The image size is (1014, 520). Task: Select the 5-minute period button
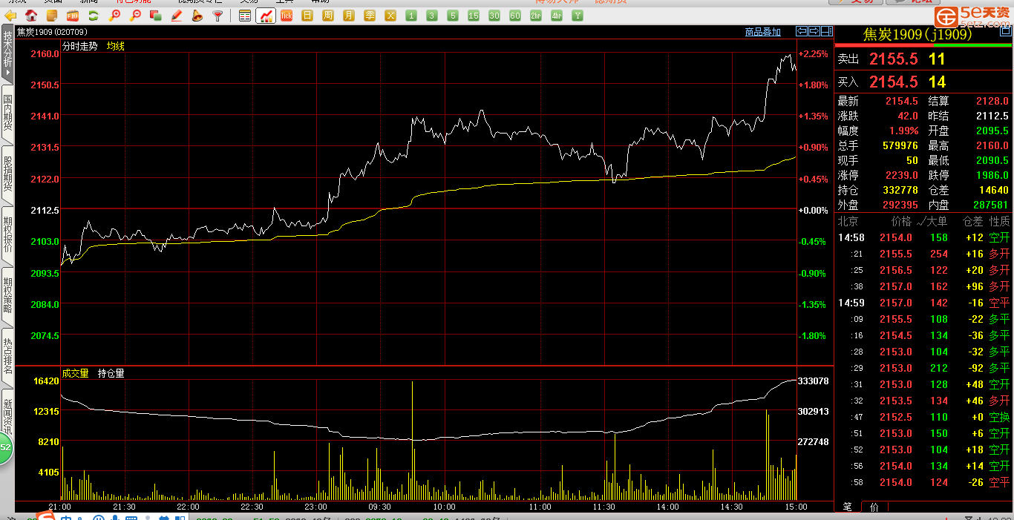coord(453,16)
